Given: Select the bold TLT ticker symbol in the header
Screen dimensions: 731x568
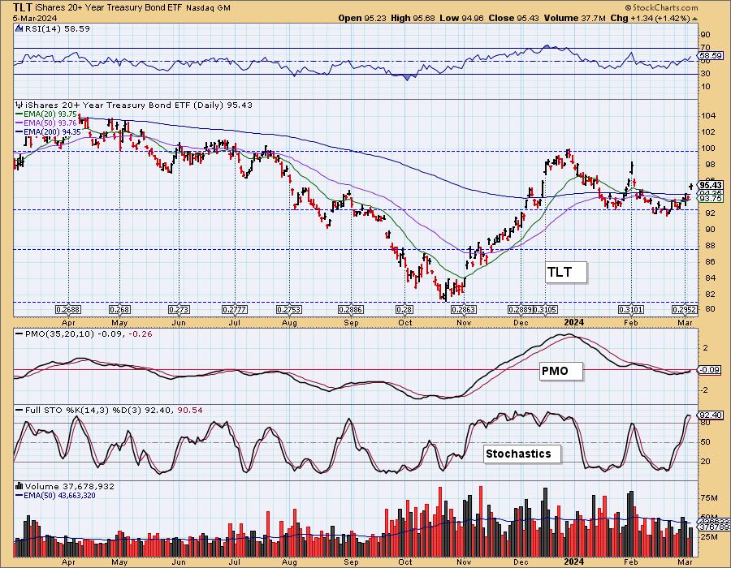Looking at the screenshot, I should pyautogui.click(x=23, y=7).
